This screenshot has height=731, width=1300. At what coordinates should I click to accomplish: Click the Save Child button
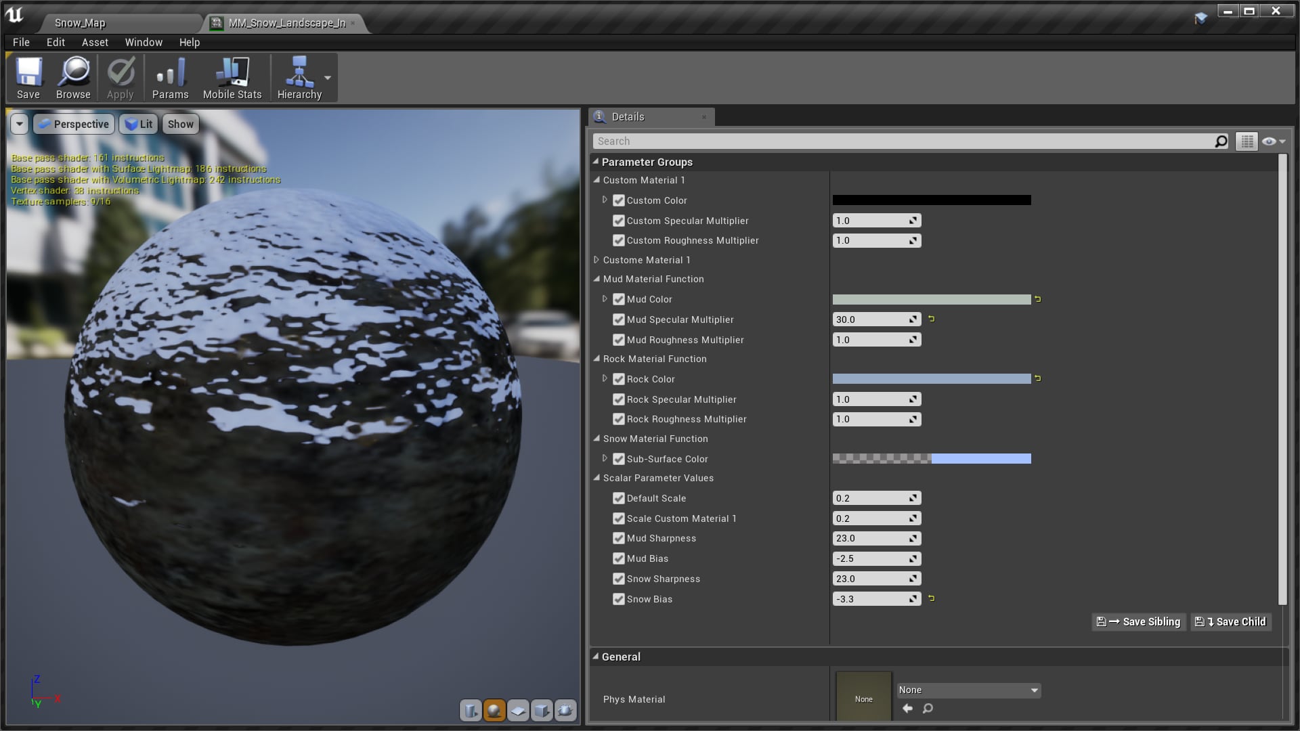1231,622
